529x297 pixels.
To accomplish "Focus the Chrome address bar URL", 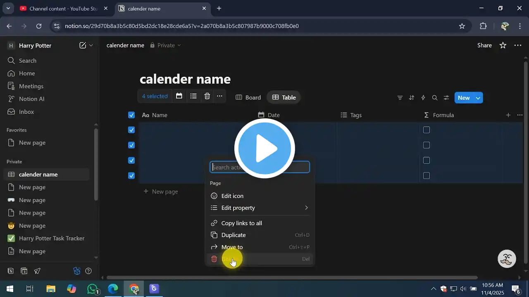I will coord(182,26).
